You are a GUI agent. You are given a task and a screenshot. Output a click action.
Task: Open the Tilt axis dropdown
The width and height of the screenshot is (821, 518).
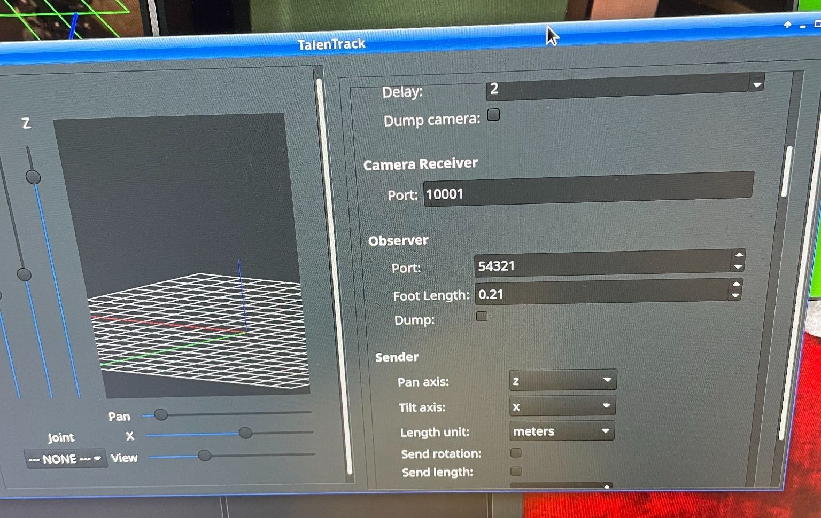click(x=562, y=406)
